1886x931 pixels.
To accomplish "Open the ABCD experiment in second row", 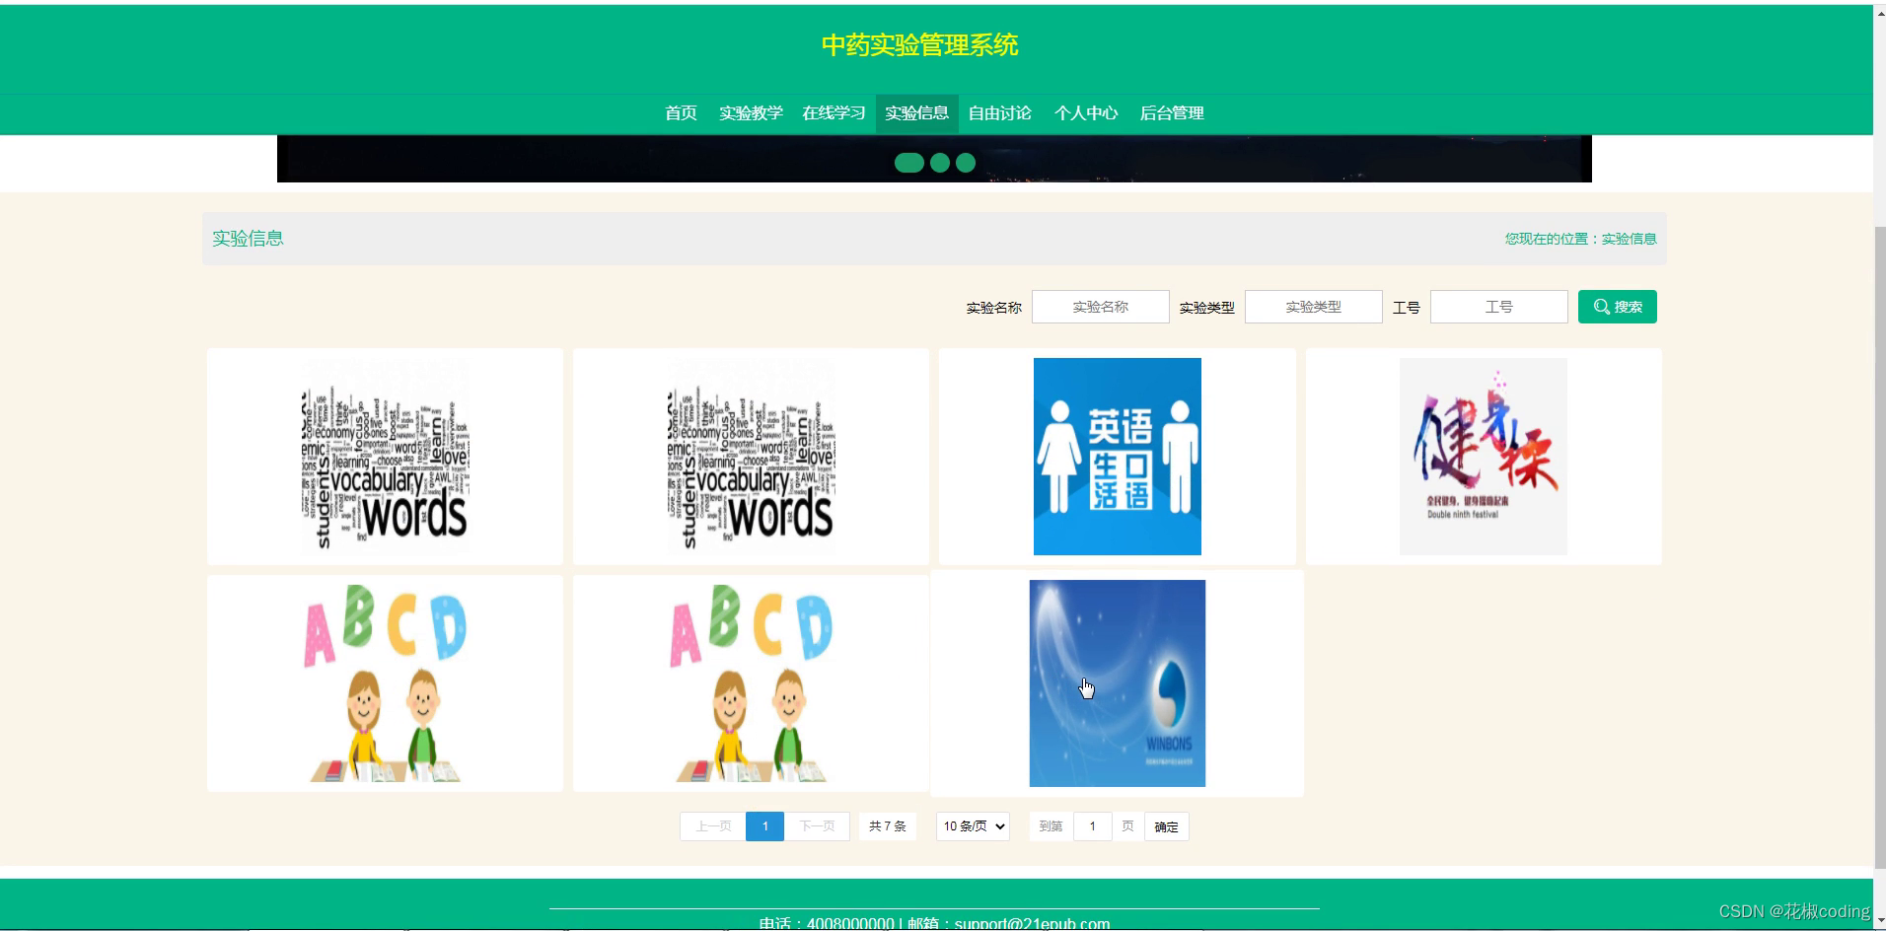I will pyautogui.click(x=384, y=682).
